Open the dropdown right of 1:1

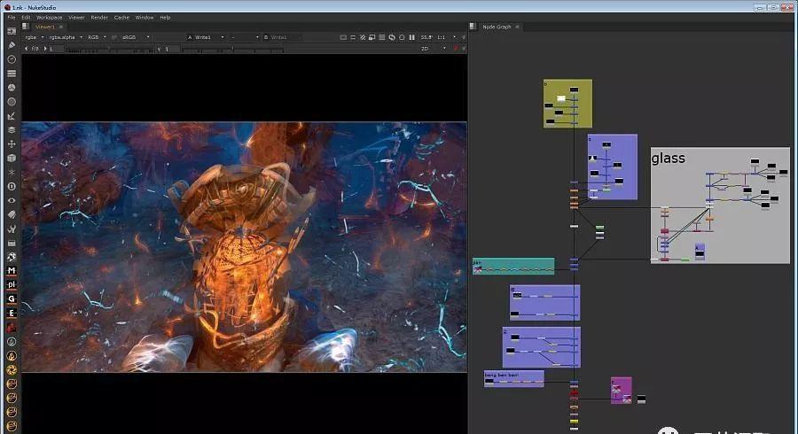(455, 37)
